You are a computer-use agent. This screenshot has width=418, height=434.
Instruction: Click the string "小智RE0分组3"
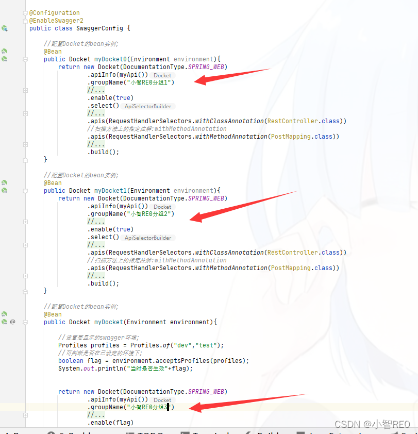148,407
